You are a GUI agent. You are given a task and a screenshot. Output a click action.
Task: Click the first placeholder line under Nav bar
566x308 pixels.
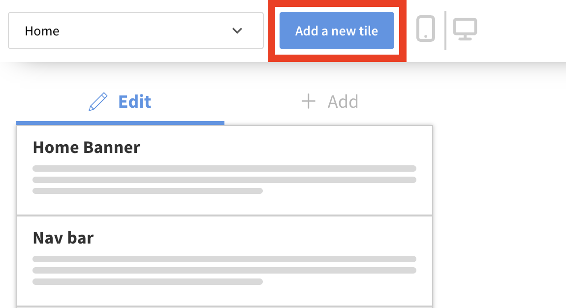(224, 259)
